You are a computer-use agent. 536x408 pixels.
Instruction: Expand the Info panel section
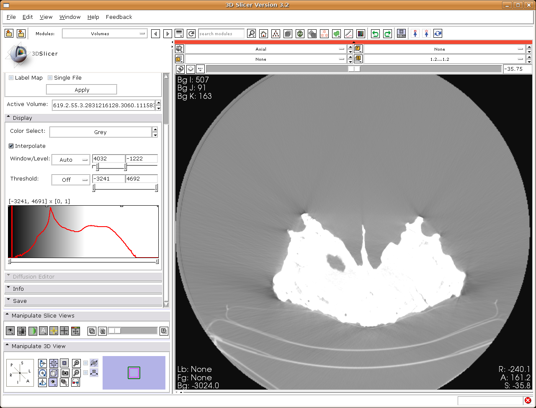point(83,289)
